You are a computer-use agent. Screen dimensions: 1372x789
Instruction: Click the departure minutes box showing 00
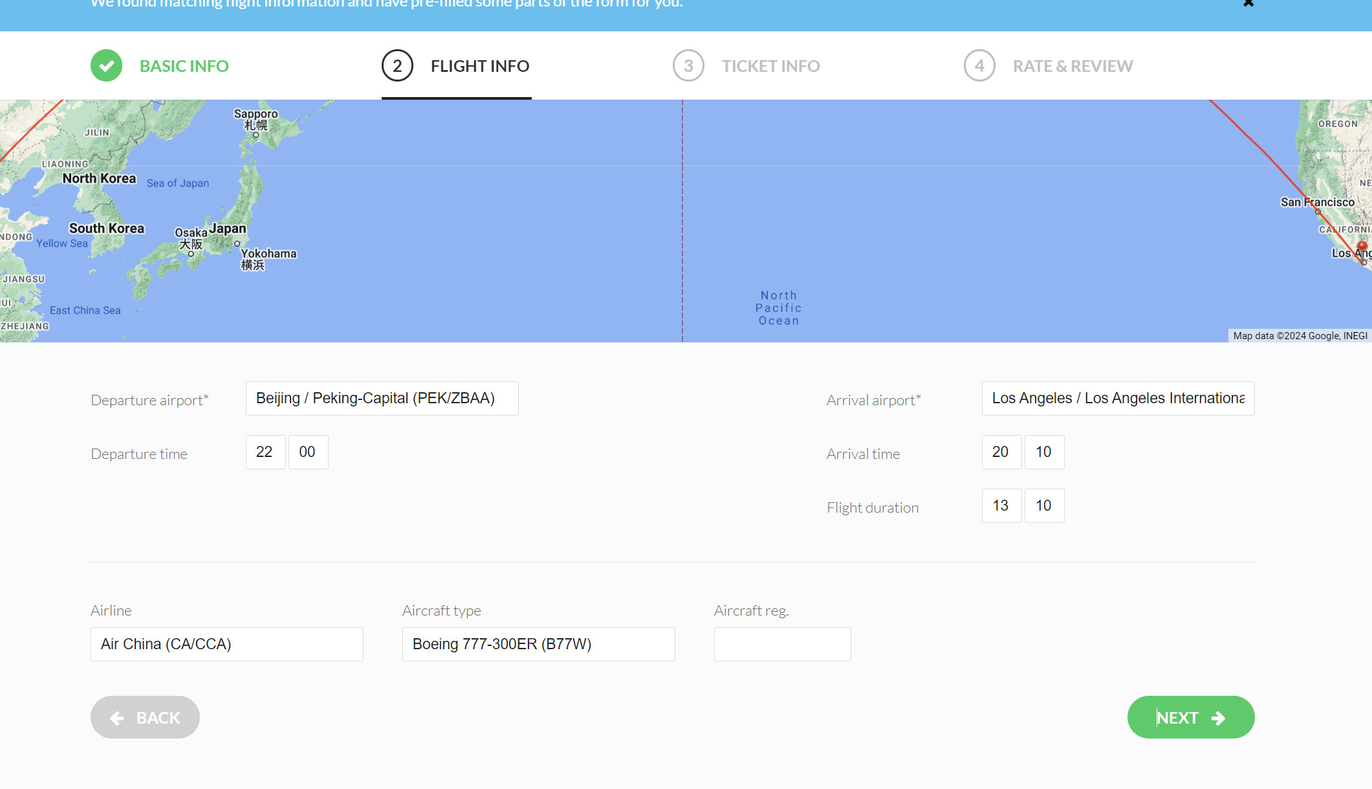308,452
